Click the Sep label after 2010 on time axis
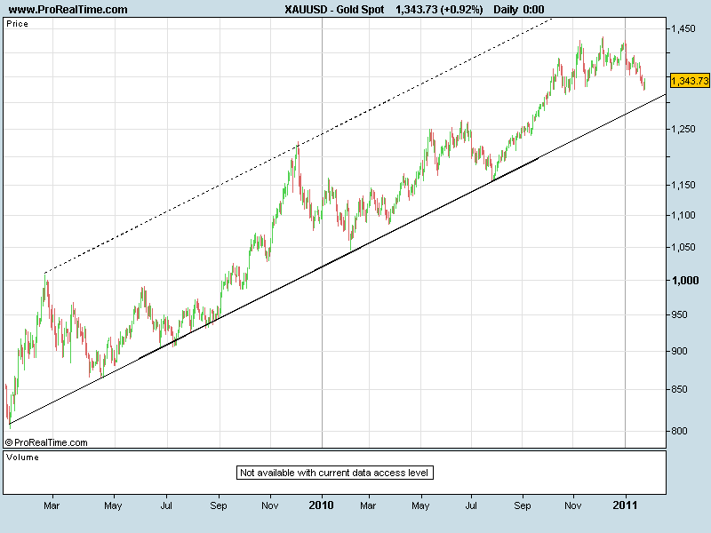The height and width of the screenshot is (533, 711). [x=523, y=505]
